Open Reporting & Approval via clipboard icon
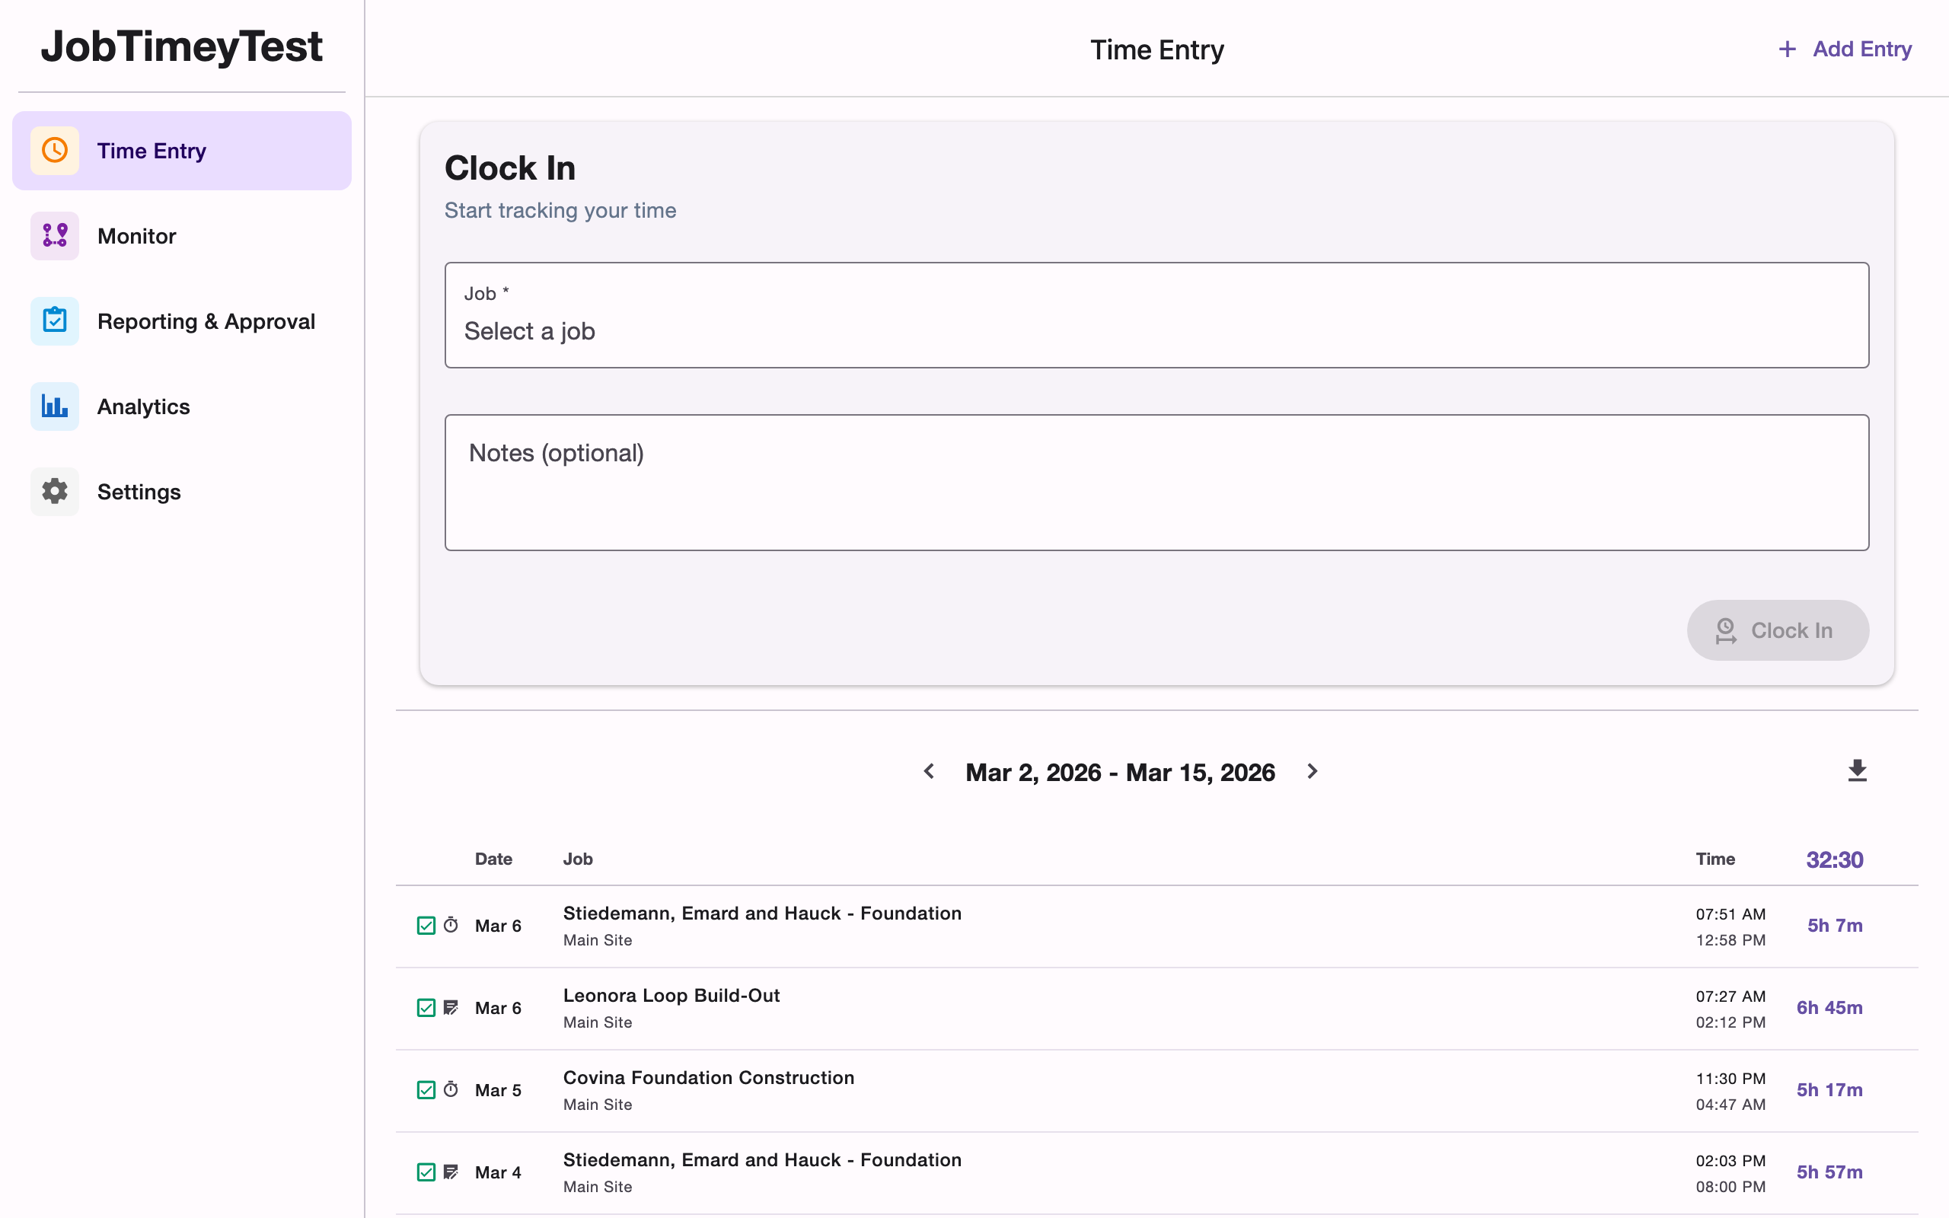Viewport: 1949px width, 1218px height. 54,320
